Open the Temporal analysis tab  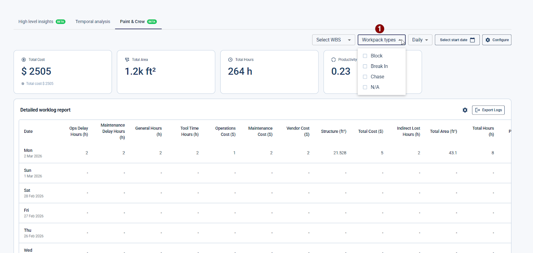pyautogui.click(x=93, y=22)
